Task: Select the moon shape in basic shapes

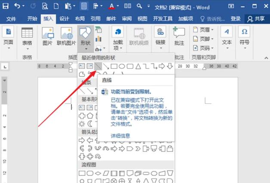Action: tap(90, 124)
